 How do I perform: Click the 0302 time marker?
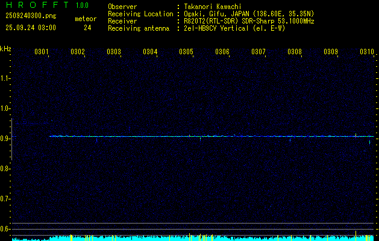tap(78, 52)
